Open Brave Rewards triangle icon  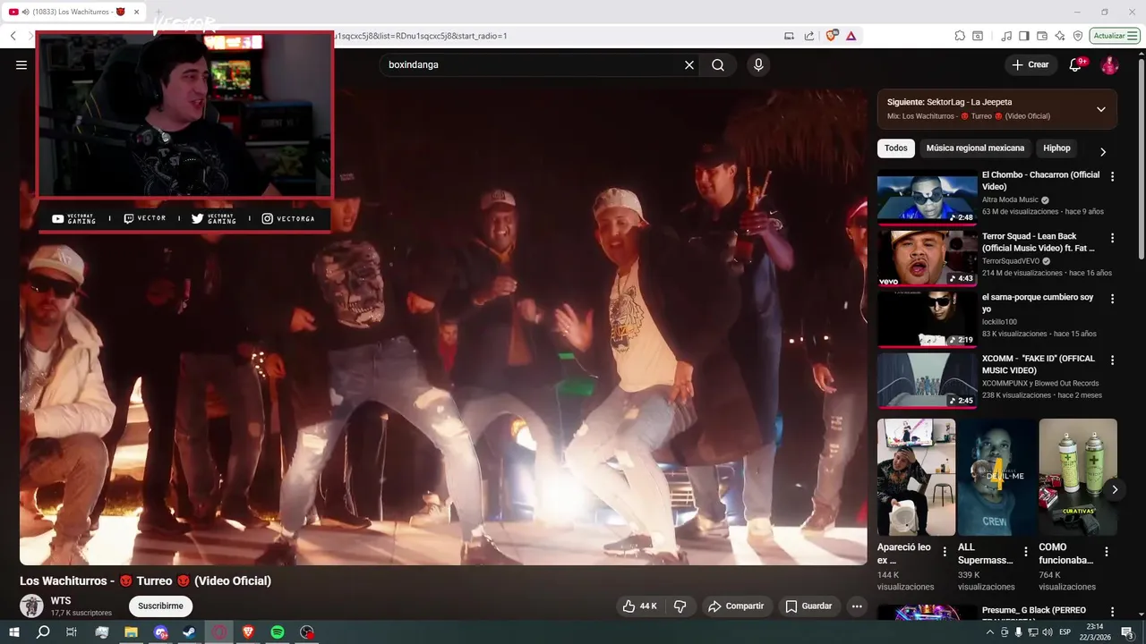(851, 36)
